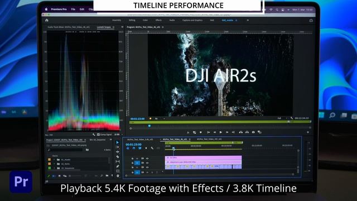This screenshot has height=201, width=357.
Task: Toggle Project panel read-only pencil
Action: pos(49,176)
